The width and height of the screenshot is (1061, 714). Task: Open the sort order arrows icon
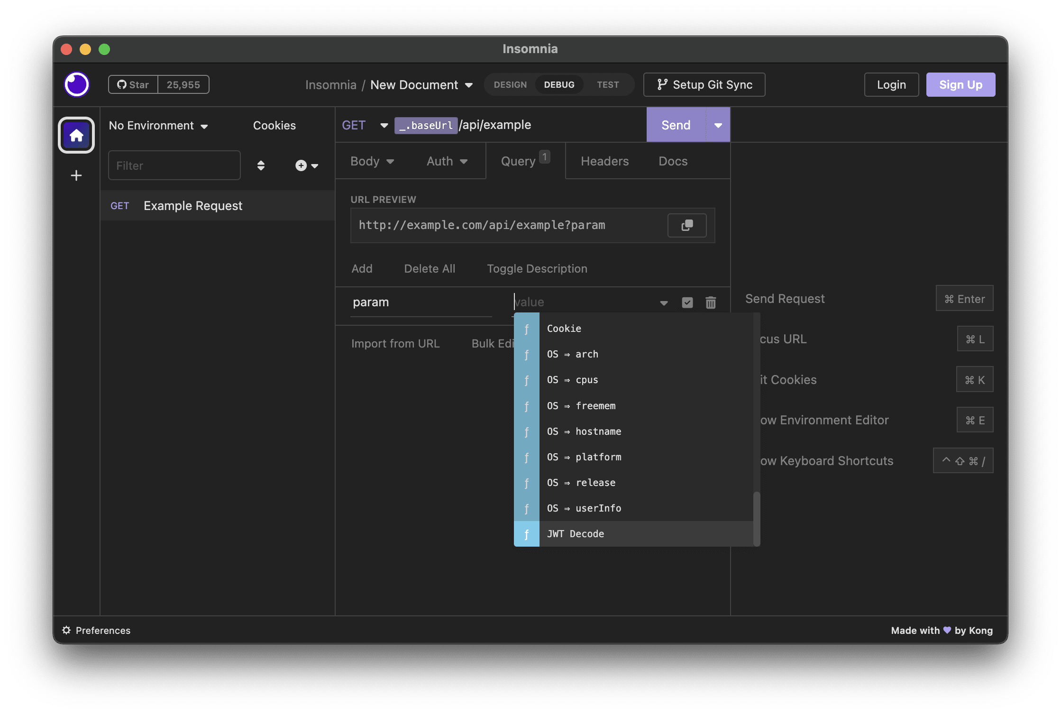(261, 165)
